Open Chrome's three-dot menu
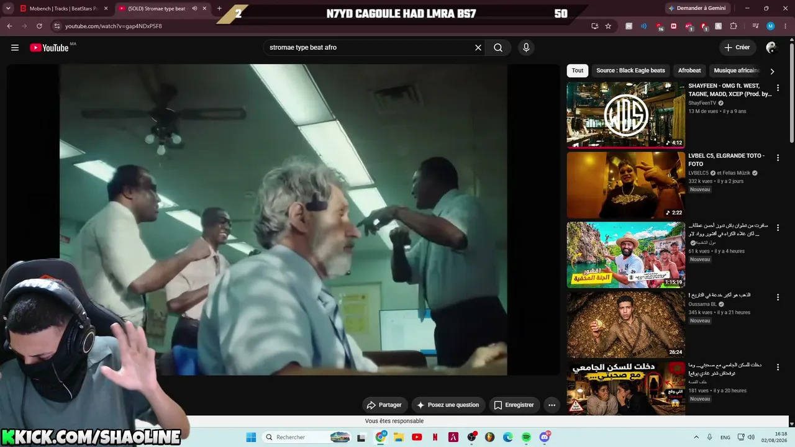The height and width of the screenshot is (447, 795). [x=785, y=26]
